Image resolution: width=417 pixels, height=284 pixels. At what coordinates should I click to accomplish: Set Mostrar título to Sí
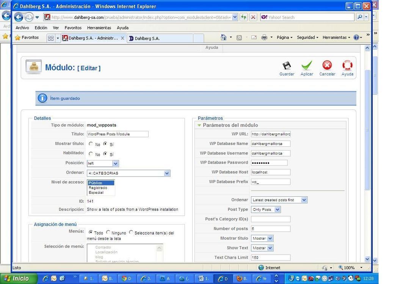tap(105, 144)
